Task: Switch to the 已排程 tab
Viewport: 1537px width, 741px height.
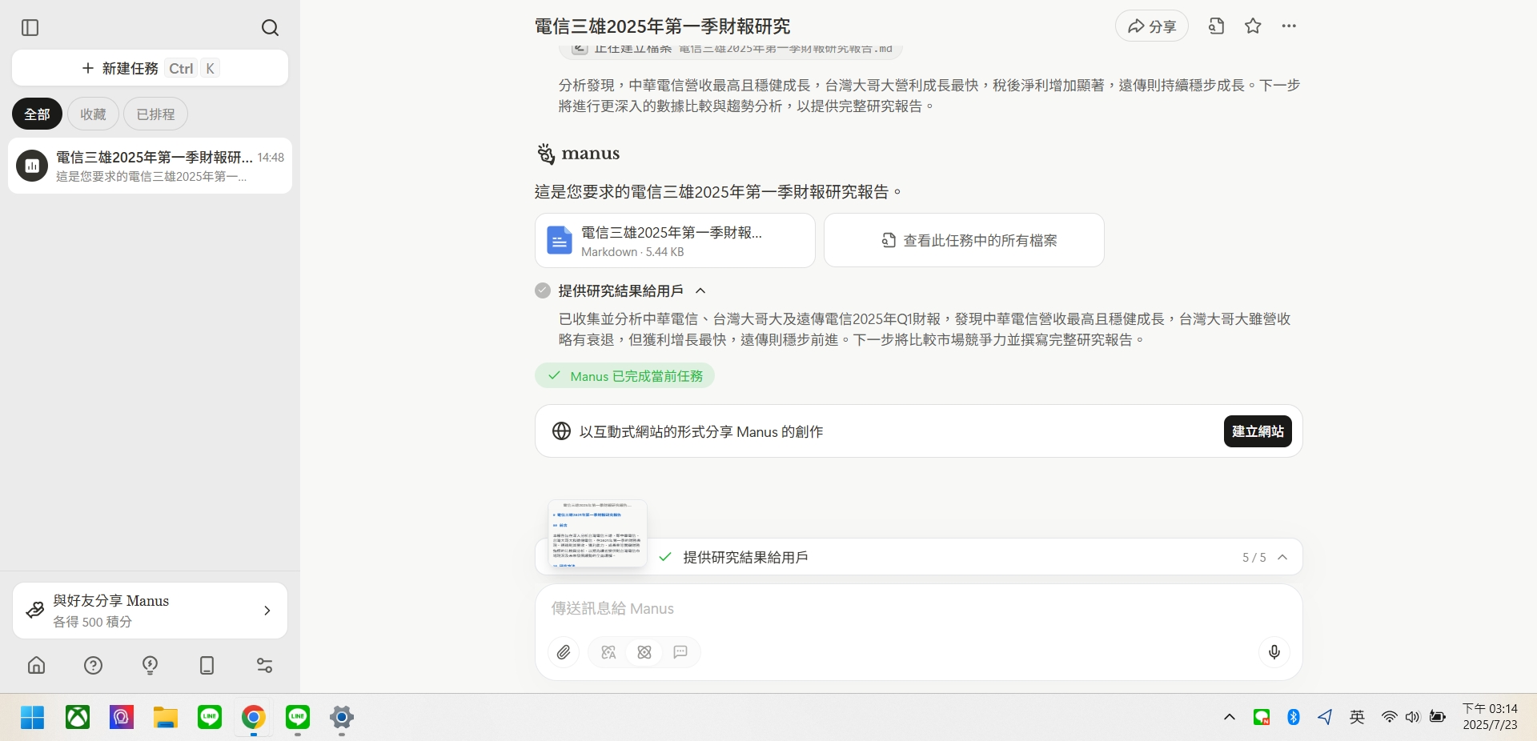Action: click(155, 114)
